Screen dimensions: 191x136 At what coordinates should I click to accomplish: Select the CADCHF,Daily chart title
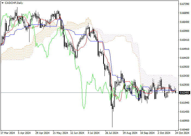14,3
